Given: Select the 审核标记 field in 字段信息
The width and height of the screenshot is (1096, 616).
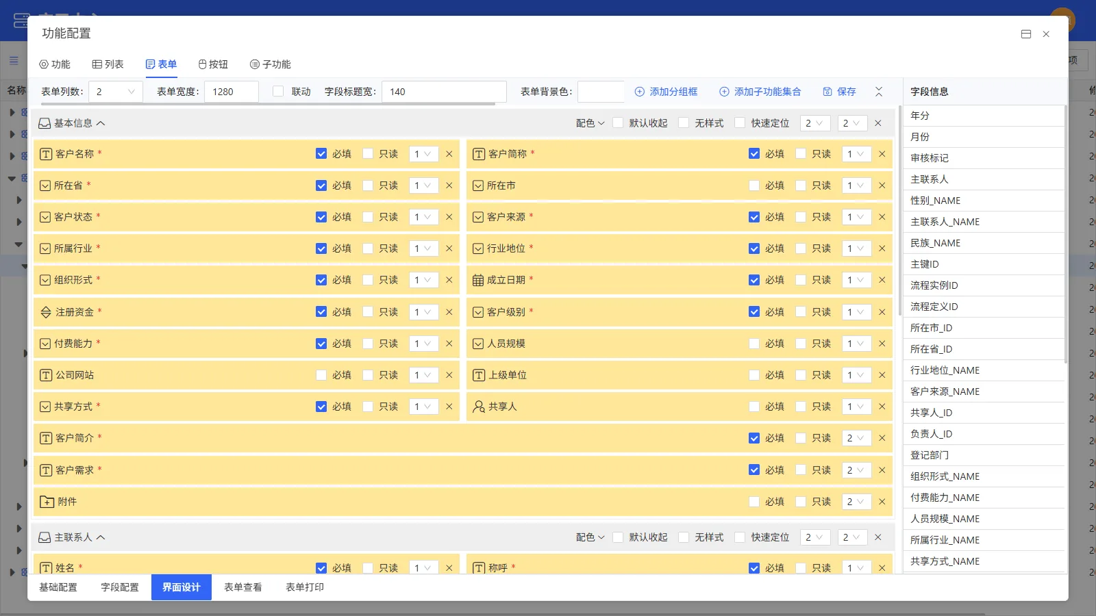Looking at the screenshot, I should click(984, 158).
